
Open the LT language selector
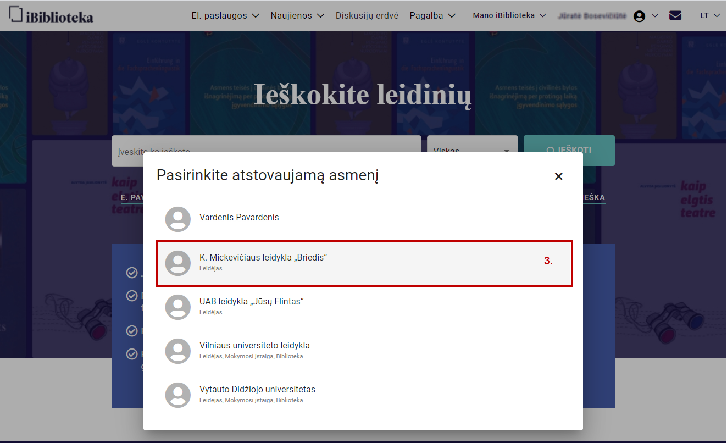710,15
